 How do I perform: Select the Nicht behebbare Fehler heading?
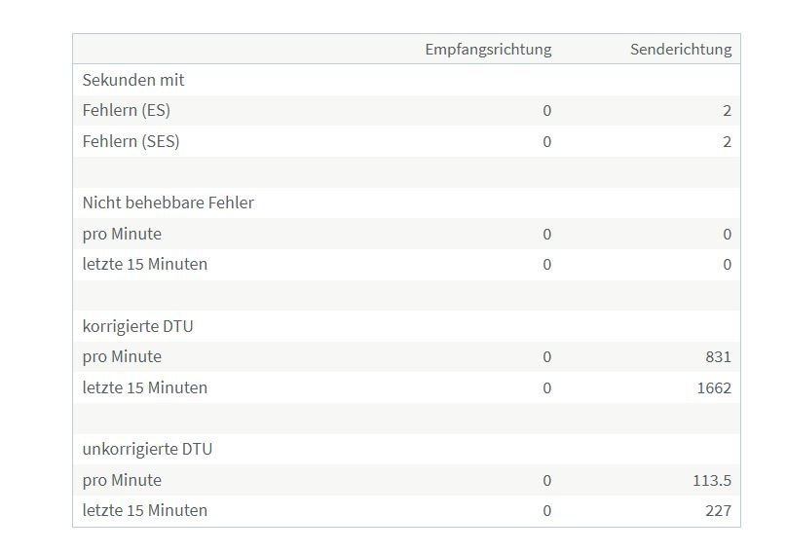(x=168, y=202)
